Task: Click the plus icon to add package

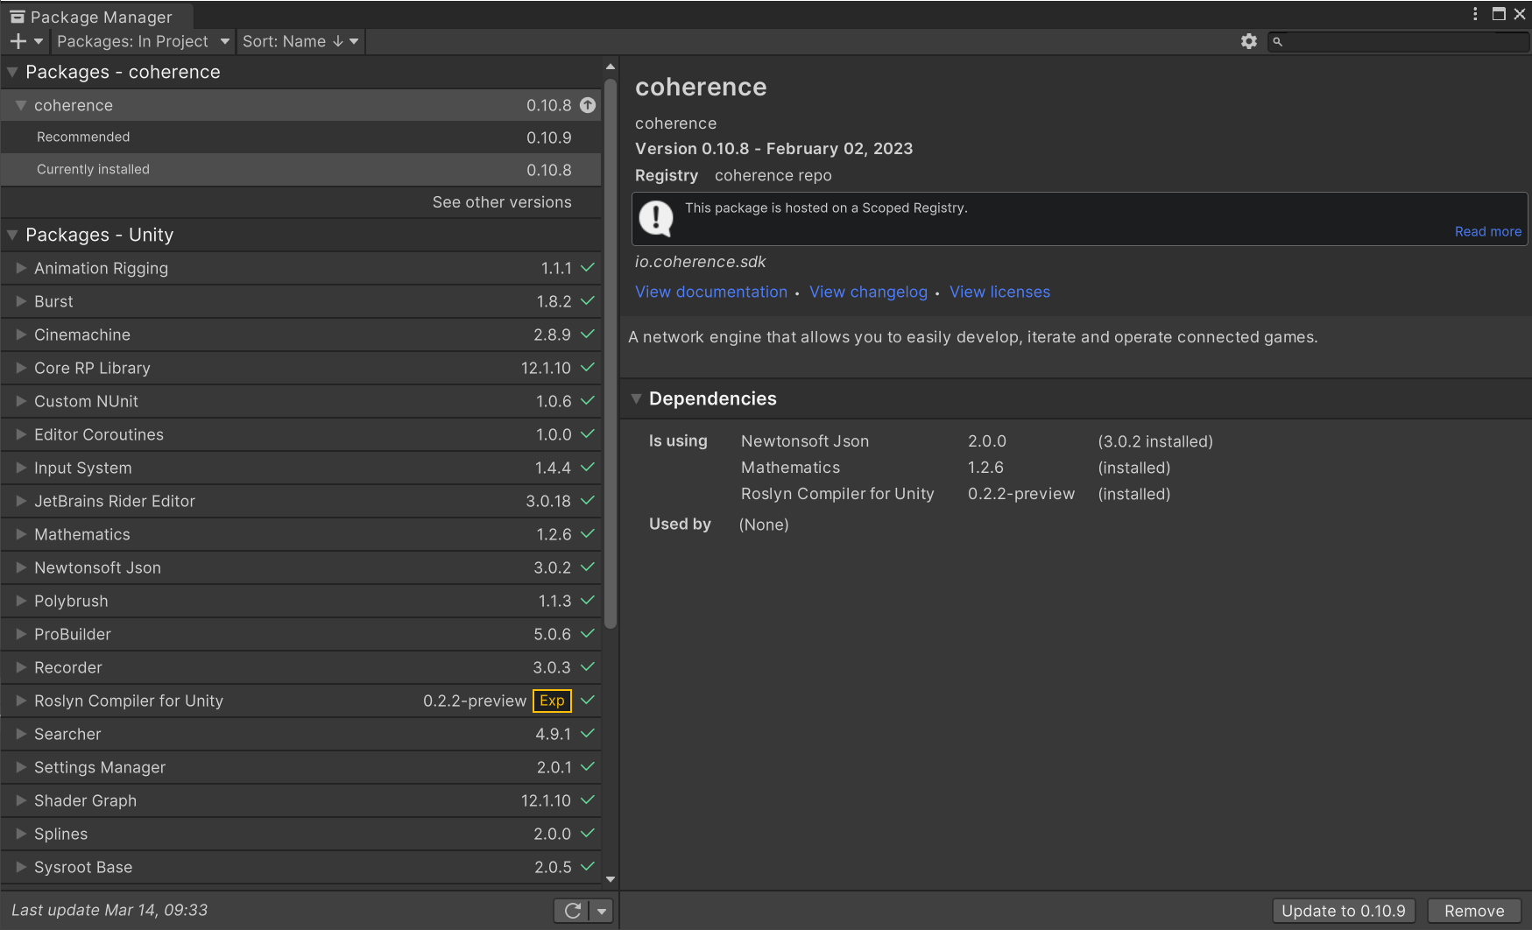Action: [18, 41]
